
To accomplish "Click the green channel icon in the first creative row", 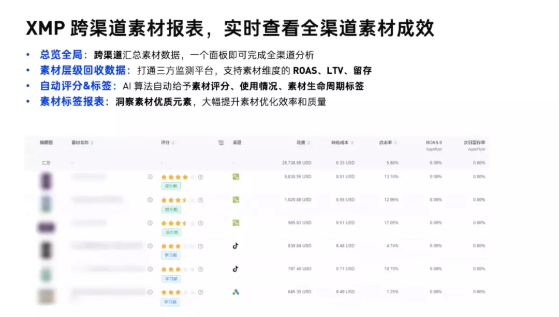I will tap(237, 177).
